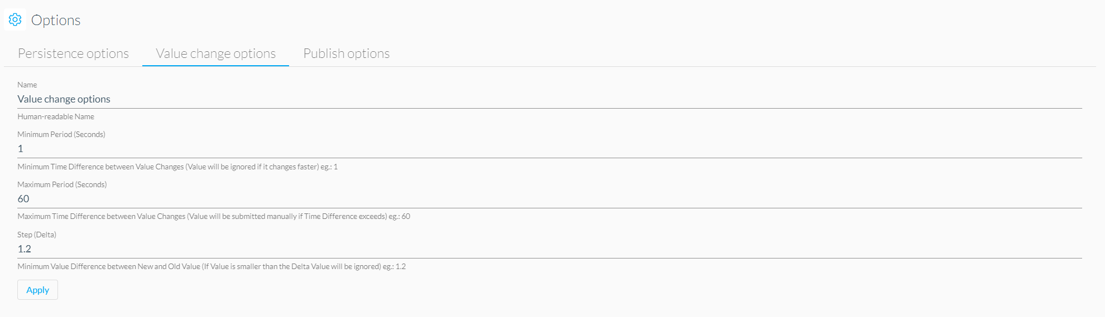Image resolution: width=1105 pixels, height=317 pixels.
Task: Open the Publish options tab
Action: tap(347, 53)
